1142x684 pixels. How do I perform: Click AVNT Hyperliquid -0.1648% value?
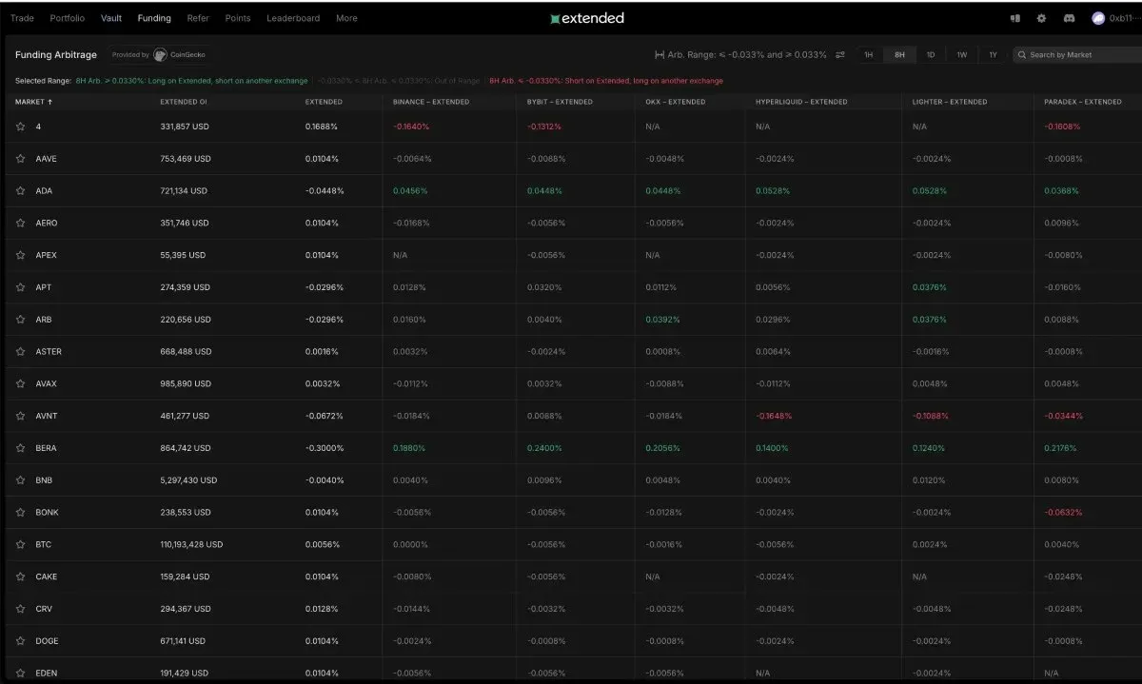click(x=774, y=416)
